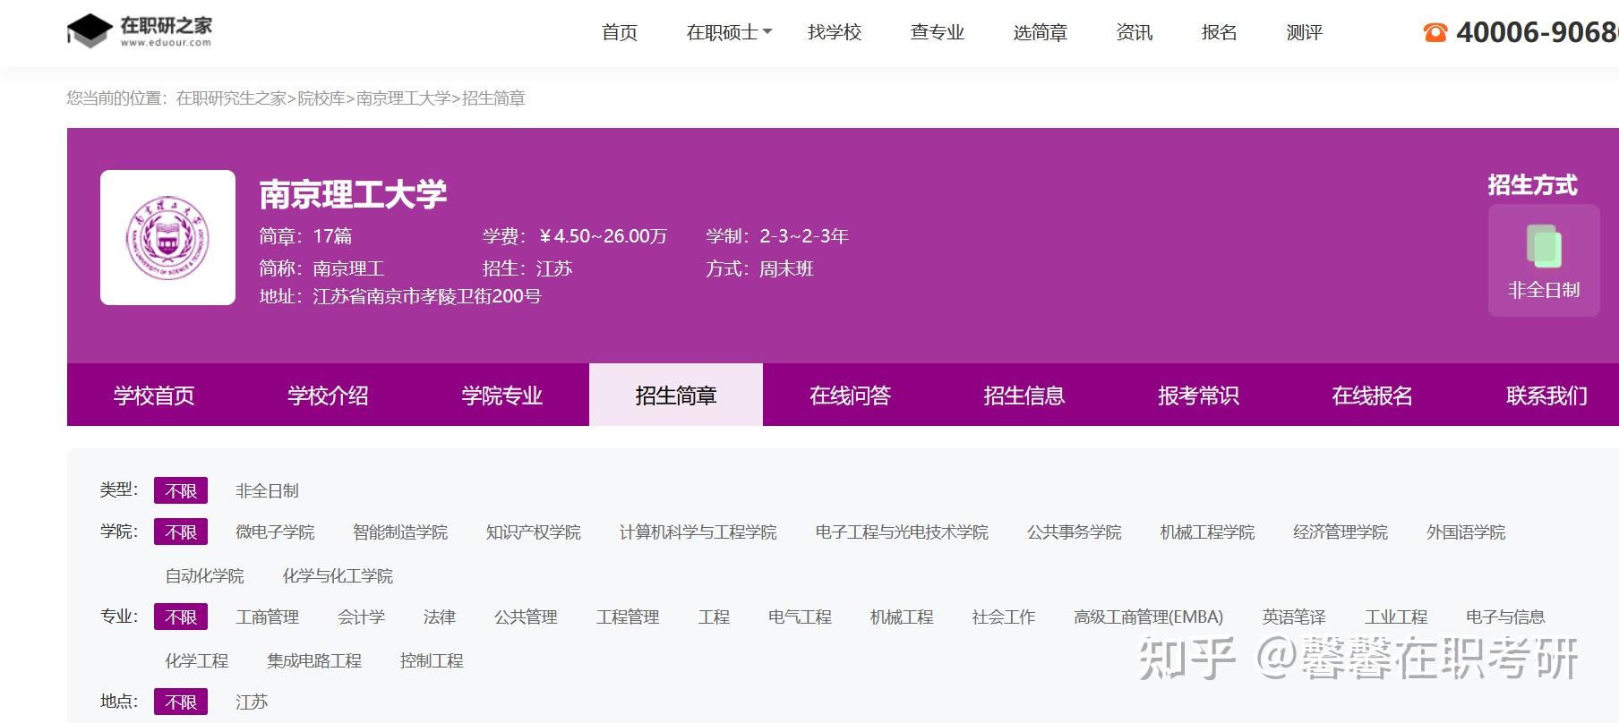
Task: Click the 南京理工大学 school title heading
Action: coord(353,194)
